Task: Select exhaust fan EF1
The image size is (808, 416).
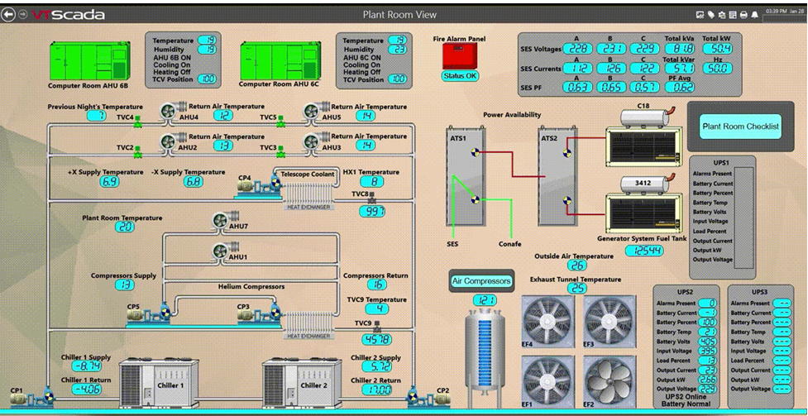Action: click(x=548, y=380)
